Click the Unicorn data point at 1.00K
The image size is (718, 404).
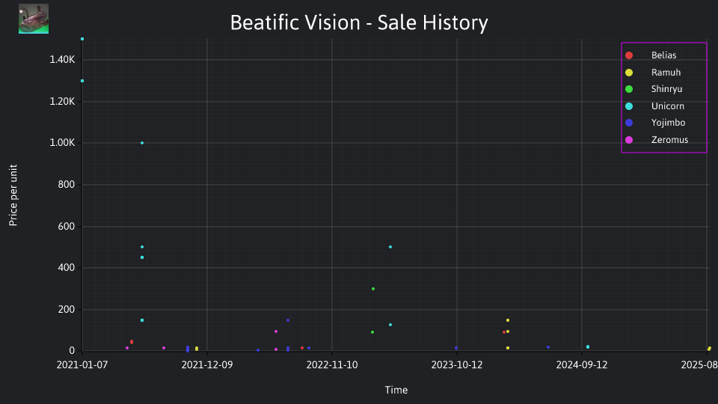coord(142,143)
